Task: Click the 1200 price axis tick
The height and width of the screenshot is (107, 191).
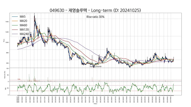Action: click(x=7, y=32)
